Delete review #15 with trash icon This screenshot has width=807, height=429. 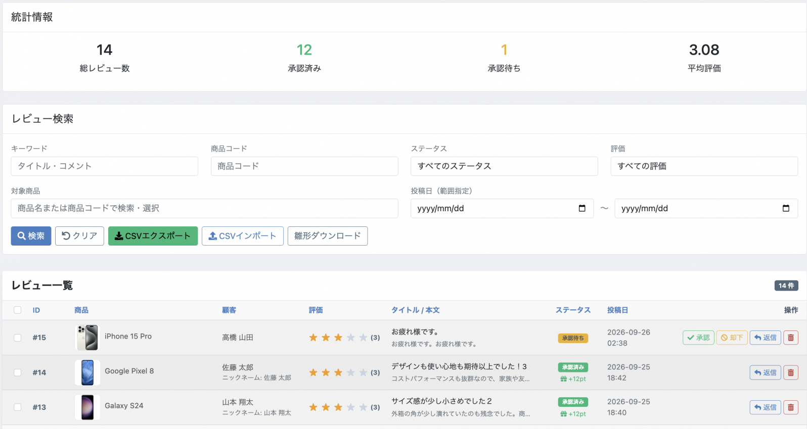(x=791, y=338)
